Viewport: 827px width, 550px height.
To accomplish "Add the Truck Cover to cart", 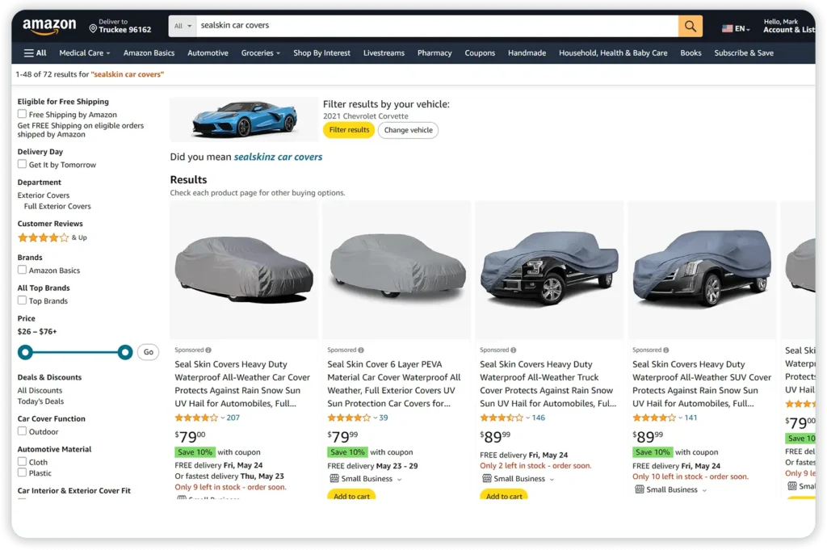I will 504,496.
